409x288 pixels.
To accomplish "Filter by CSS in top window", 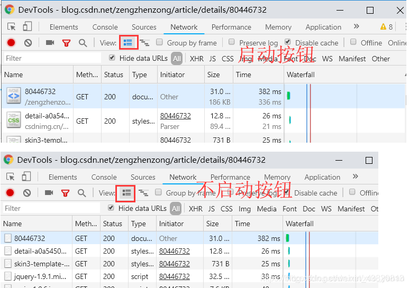I will pyautogui.click(x=228, y=59).
